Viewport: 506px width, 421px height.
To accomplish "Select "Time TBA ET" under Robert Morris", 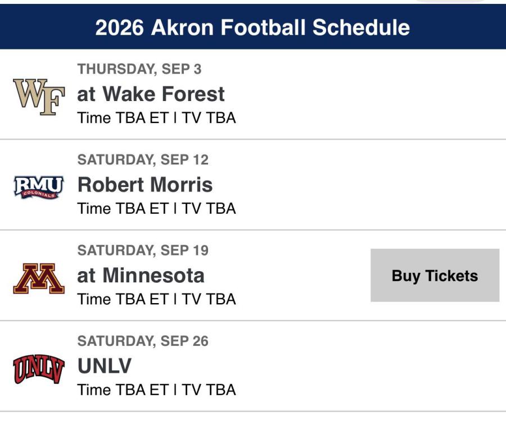I will pos(123,208).
